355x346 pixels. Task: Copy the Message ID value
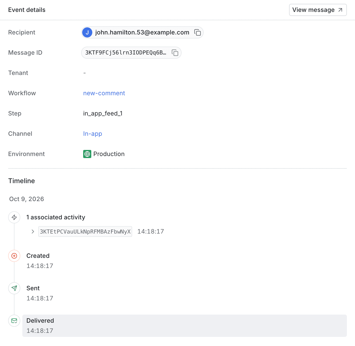point(175,53)
